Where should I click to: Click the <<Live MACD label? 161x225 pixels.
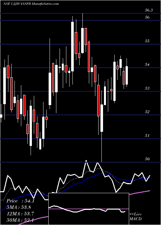[136, 216]
